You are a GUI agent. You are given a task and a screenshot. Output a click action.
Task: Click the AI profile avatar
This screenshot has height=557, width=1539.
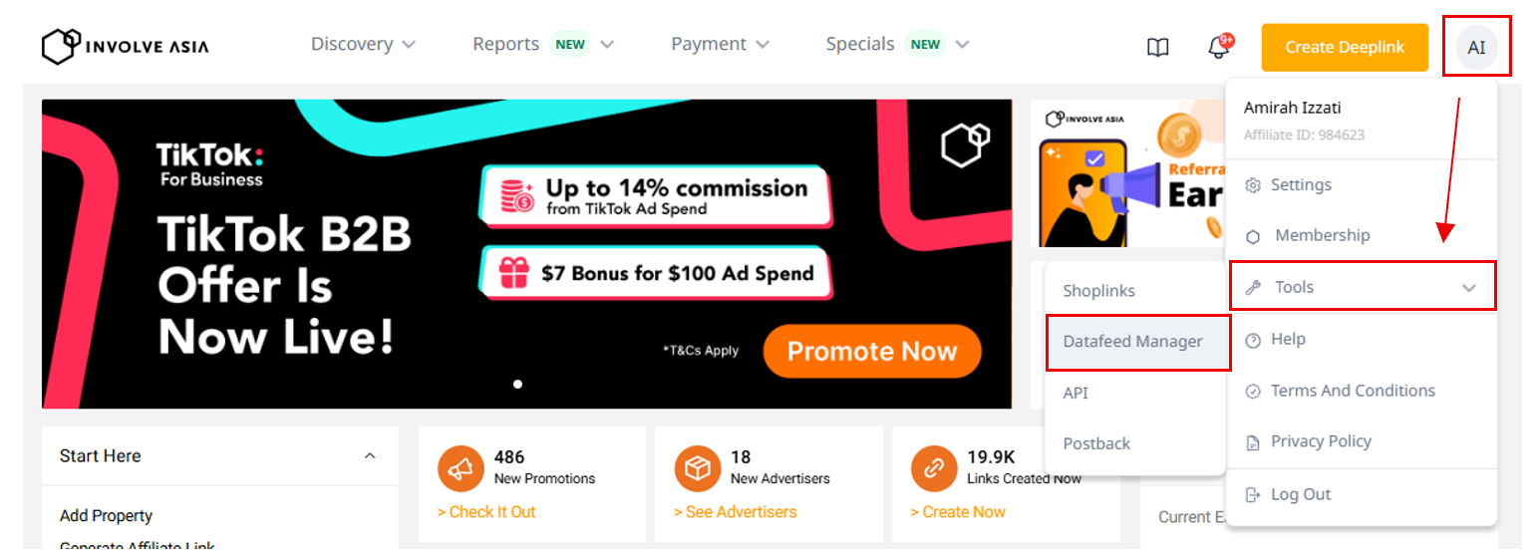click(1476, 47)
